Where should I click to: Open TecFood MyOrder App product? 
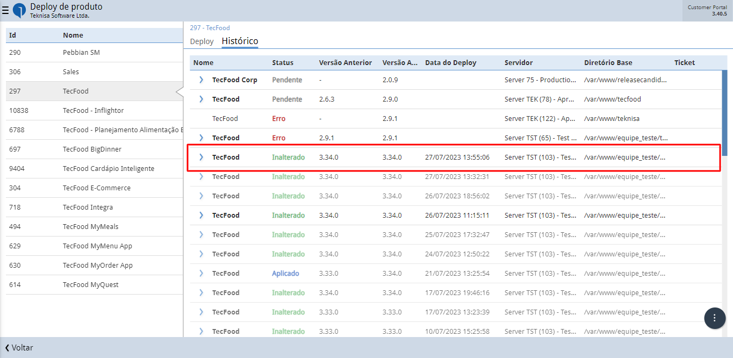pyautogui.click(x=95, y=266)
